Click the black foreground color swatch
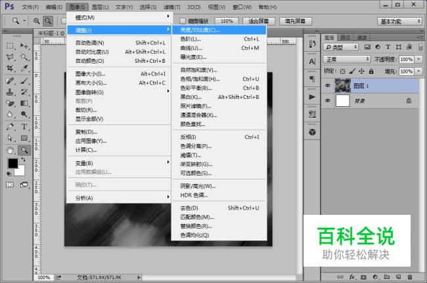The width and height of the screenshot is (427, 283). pos(12,163)
